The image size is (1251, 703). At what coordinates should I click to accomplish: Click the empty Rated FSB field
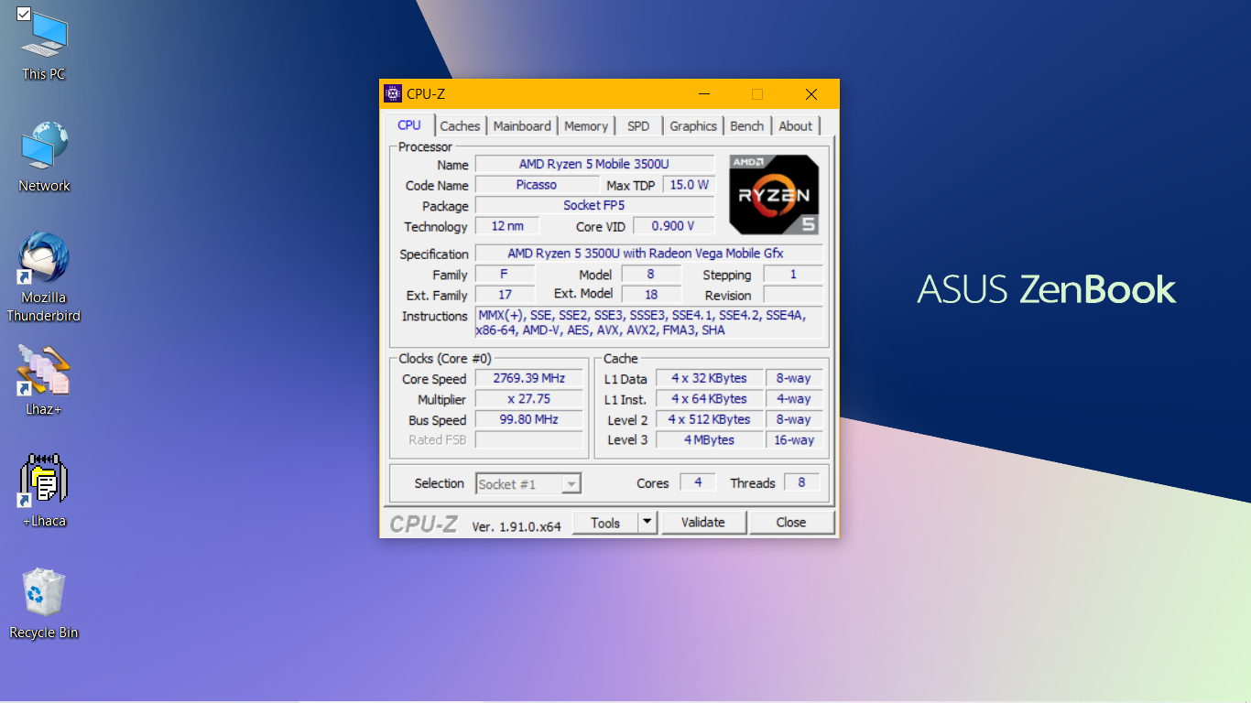click(528, 440)
